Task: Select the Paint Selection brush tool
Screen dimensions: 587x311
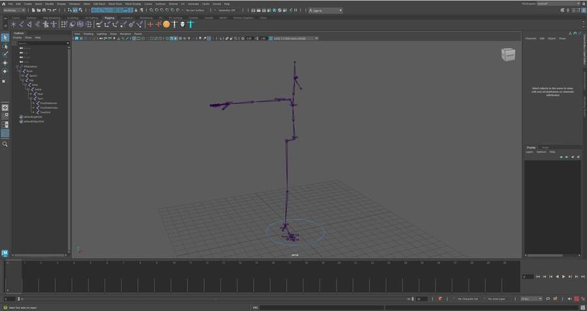Action: point(5,55)
